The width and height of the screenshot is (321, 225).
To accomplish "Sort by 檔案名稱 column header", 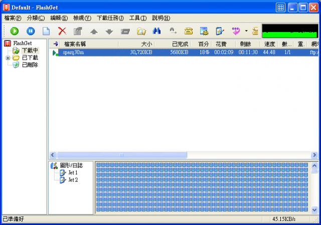I will (x=89, y=44).
